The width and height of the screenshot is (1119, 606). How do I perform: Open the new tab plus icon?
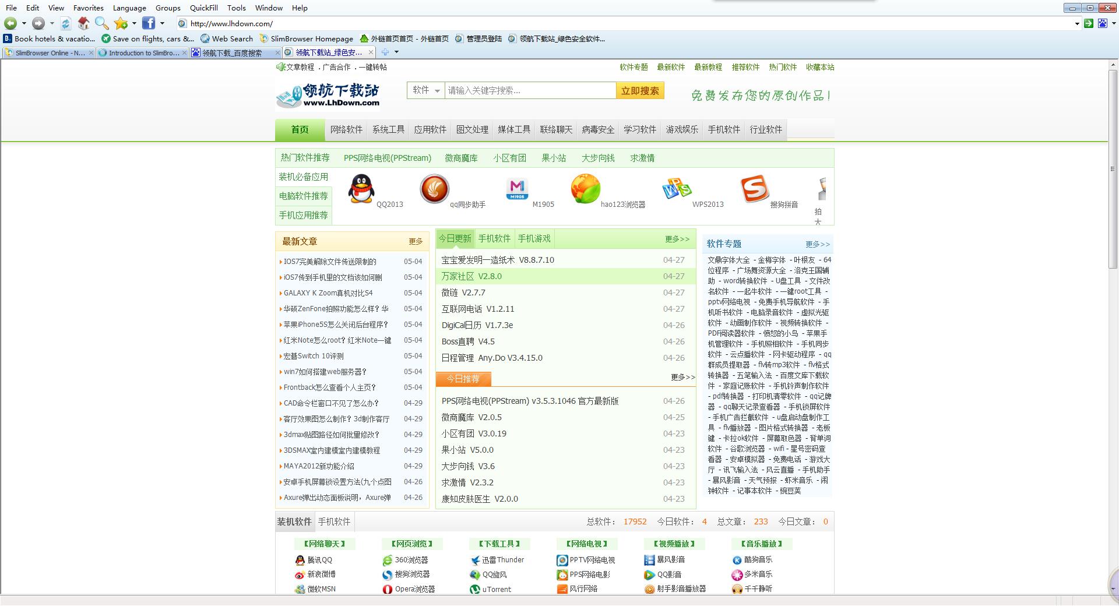[x=385, y=52]
